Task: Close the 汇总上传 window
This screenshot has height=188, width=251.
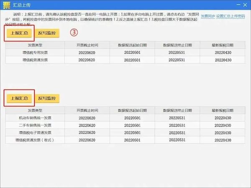Action: [245, 5]
